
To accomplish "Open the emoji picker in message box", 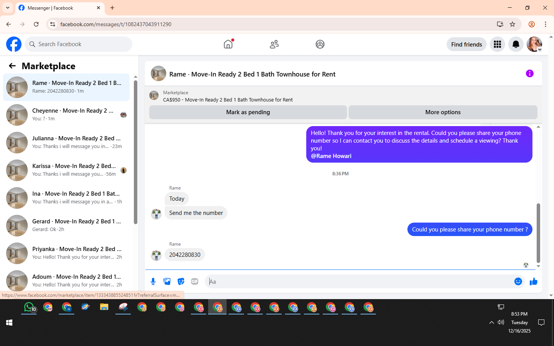I will coord(518,281).
